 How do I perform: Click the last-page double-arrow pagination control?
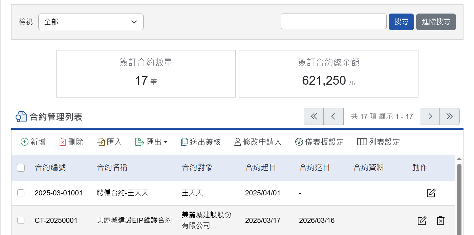point(450,116)
